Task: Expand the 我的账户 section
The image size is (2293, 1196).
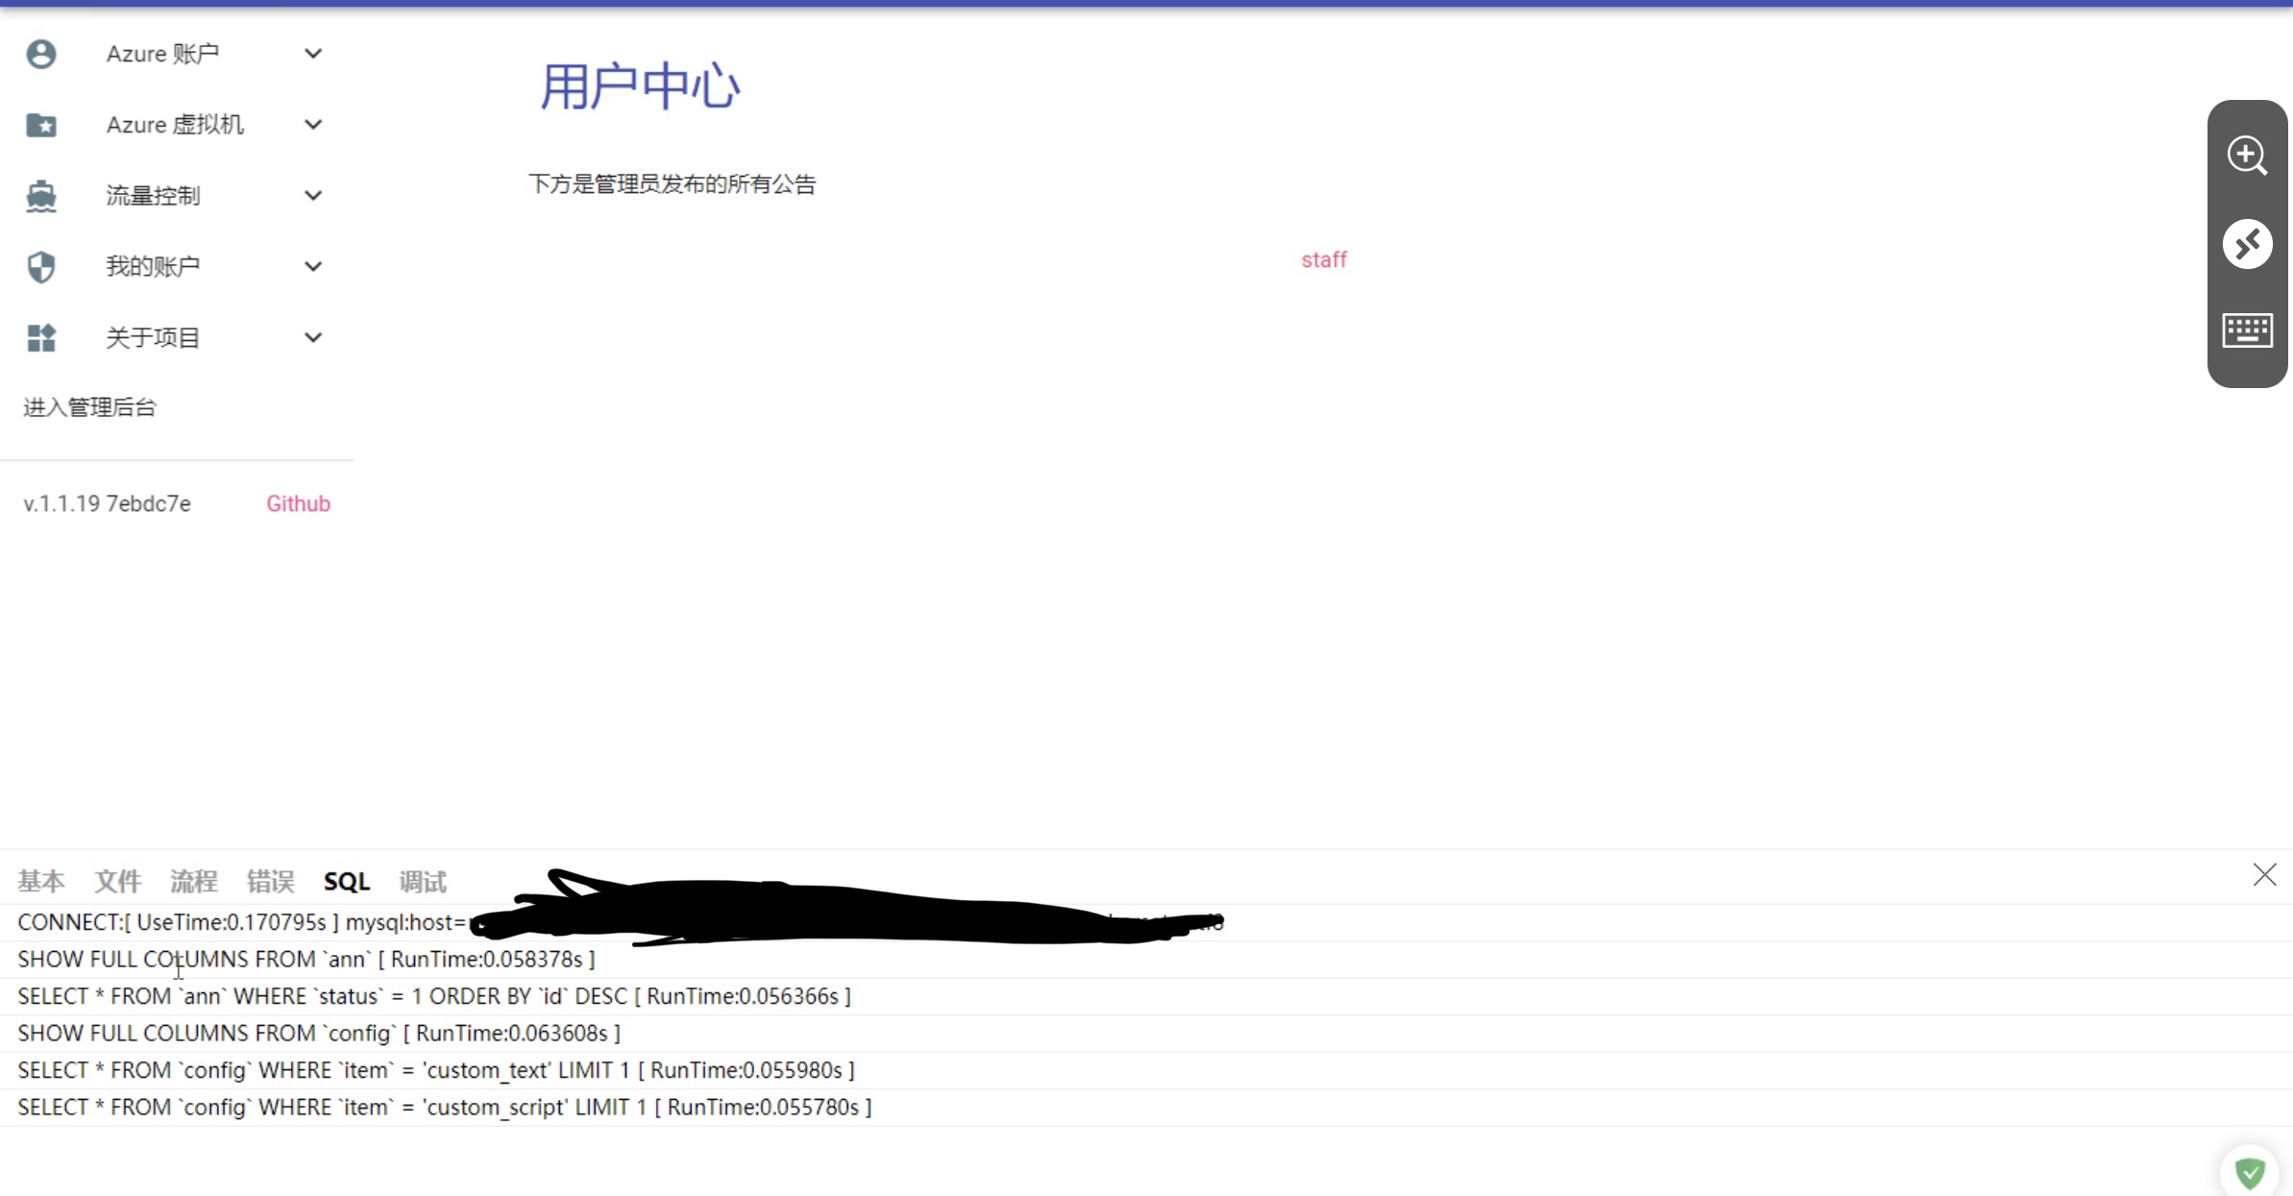Action: coord(312,266)
